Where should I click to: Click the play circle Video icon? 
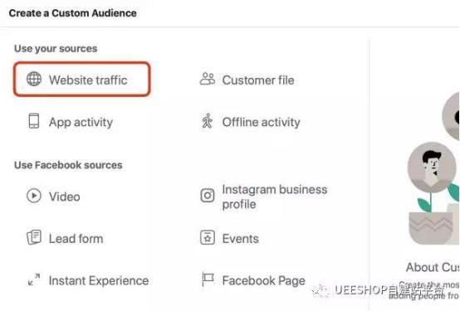coord(34,196)
